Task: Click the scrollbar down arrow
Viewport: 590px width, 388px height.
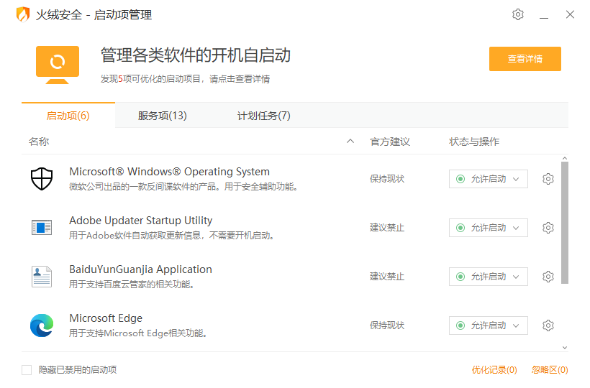Action: pos(564,348)
